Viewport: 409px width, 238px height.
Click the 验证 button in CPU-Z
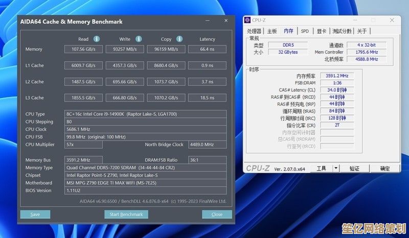coord(354,168)
